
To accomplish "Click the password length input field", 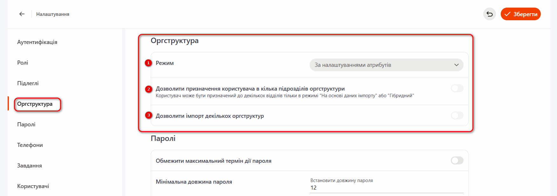I will (x=386, y=188).
